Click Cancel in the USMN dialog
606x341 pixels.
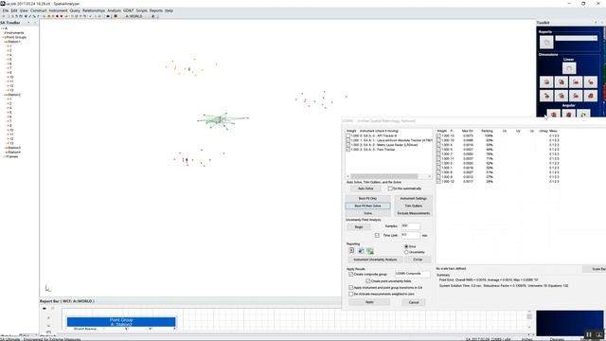pyautogui.click(x=414, y=302)
